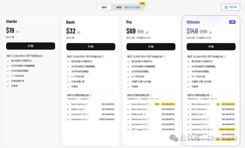Click Pro plan Nano Banana 2 info icon
This screenshot has width=245, height=148.
[149, 104]
